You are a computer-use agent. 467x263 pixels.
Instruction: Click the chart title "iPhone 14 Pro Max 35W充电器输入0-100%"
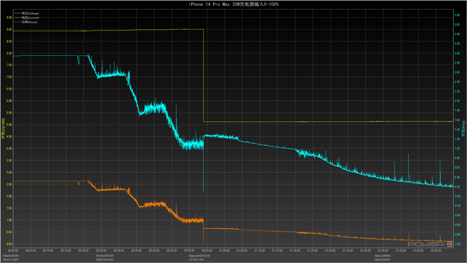click(233, 4)
